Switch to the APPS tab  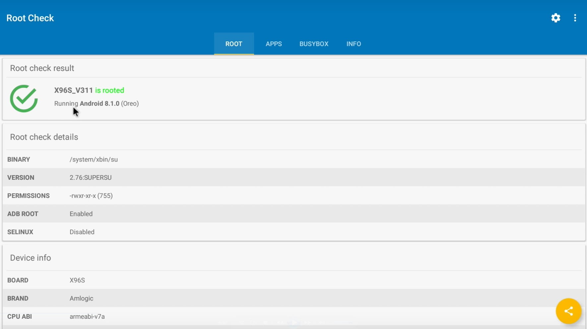(x=274, y=44)
